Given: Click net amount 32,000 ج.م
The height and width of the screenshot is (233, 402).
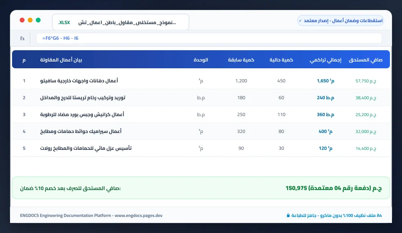Looking at the screenshot, I should click(365, 131).
